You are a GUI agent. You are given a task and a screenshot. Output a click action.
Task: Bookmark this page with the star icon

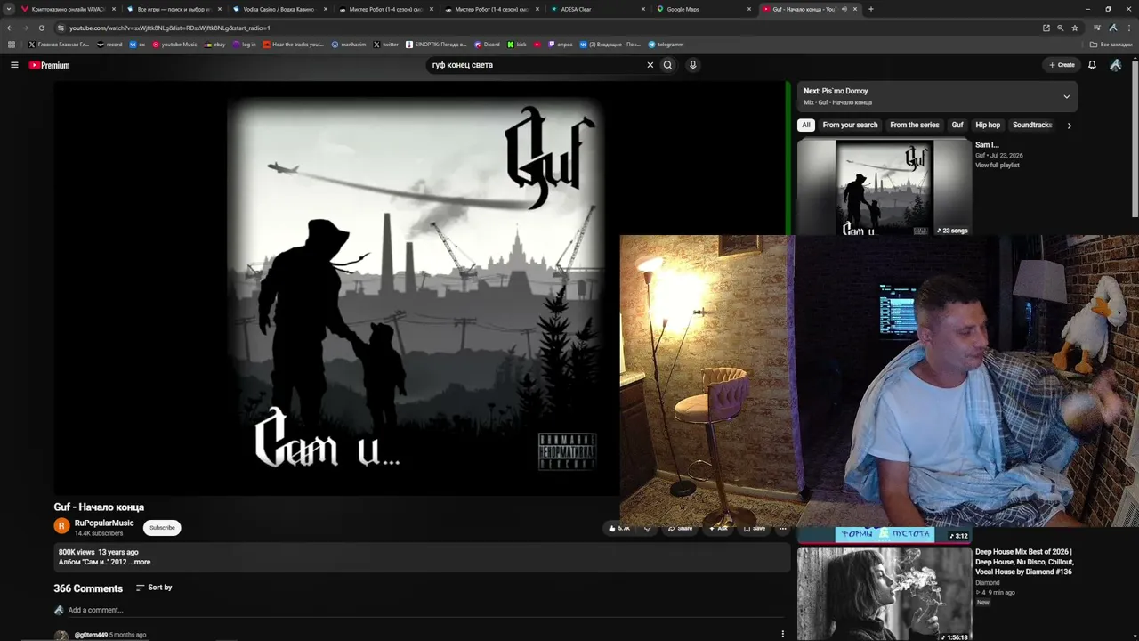point(1075,28)
